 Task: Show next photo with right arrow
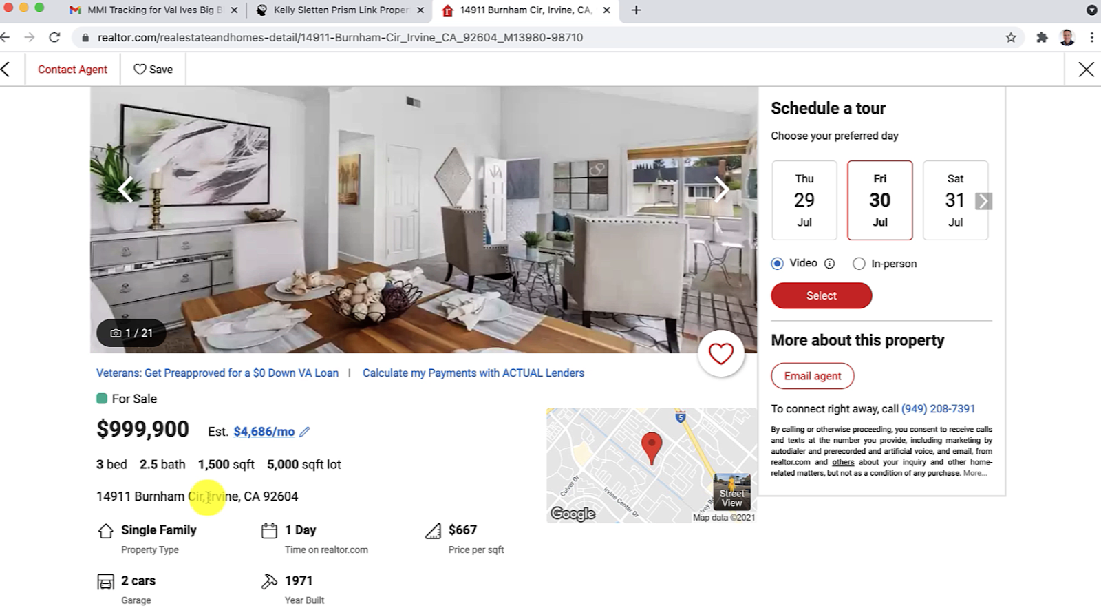(720, 189)
